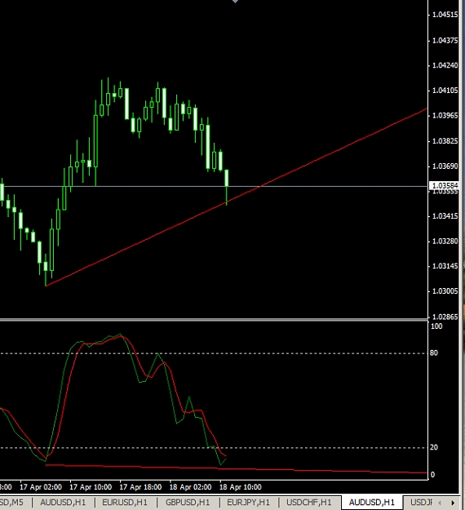Viewport: 465px width, 510px height.
Task: Click the 17 Apr 10:00 time label
Action: [91, 487]
